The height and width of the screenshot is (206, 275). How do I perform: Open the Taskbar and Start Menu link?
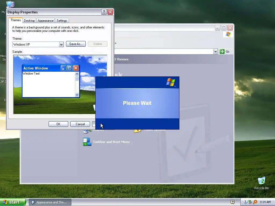[x=111, y=142]
